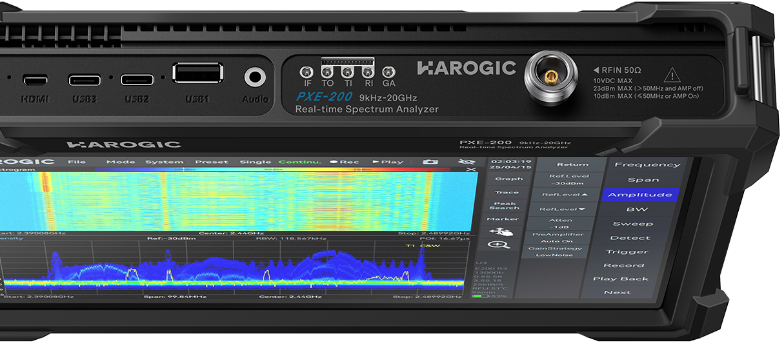The height and width of the screenshot is (345, 784).
Task: Tap the camera screenshot icon
Action: 430,162
